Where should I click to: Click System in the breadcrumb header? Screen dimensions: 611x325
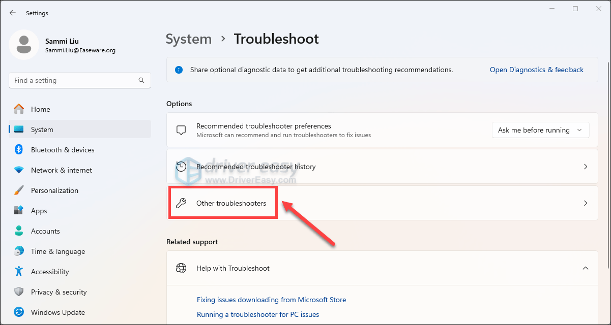click(189, 39)
